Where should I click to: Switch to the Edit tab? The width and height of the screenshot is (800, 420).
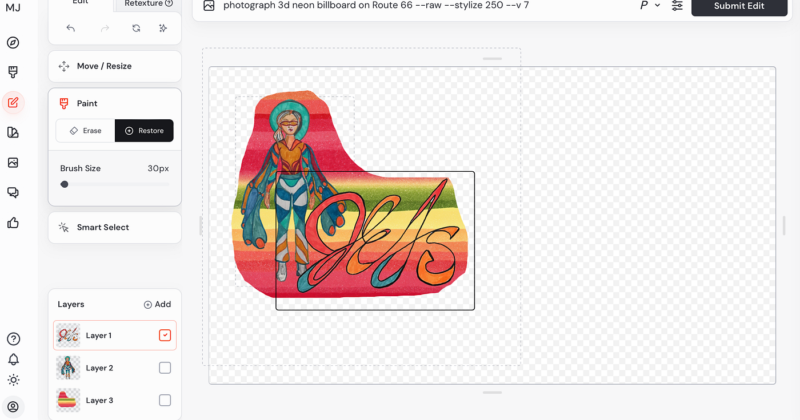81,3
